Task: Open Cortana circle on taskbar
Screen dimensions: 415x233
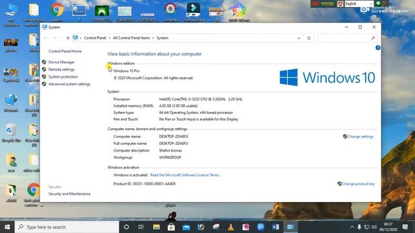Action: click(126, 227)
